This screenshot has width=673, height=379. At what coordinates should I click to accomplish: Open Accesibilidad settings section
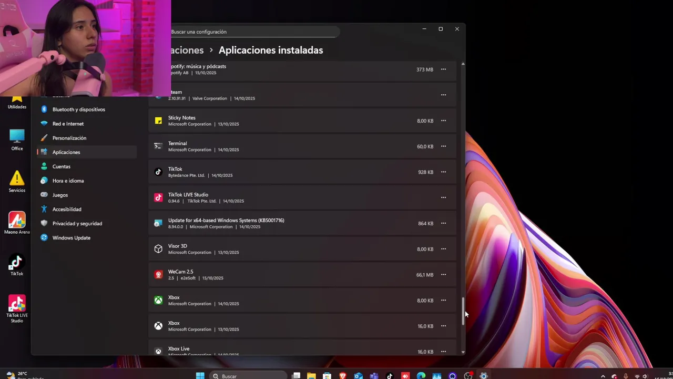(87, 209)
